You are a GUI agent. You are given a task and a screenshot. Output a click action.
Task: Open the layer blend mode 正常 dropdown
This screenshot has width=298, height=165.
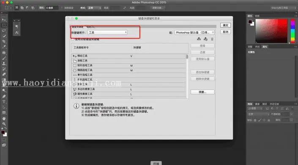point(258,114)
